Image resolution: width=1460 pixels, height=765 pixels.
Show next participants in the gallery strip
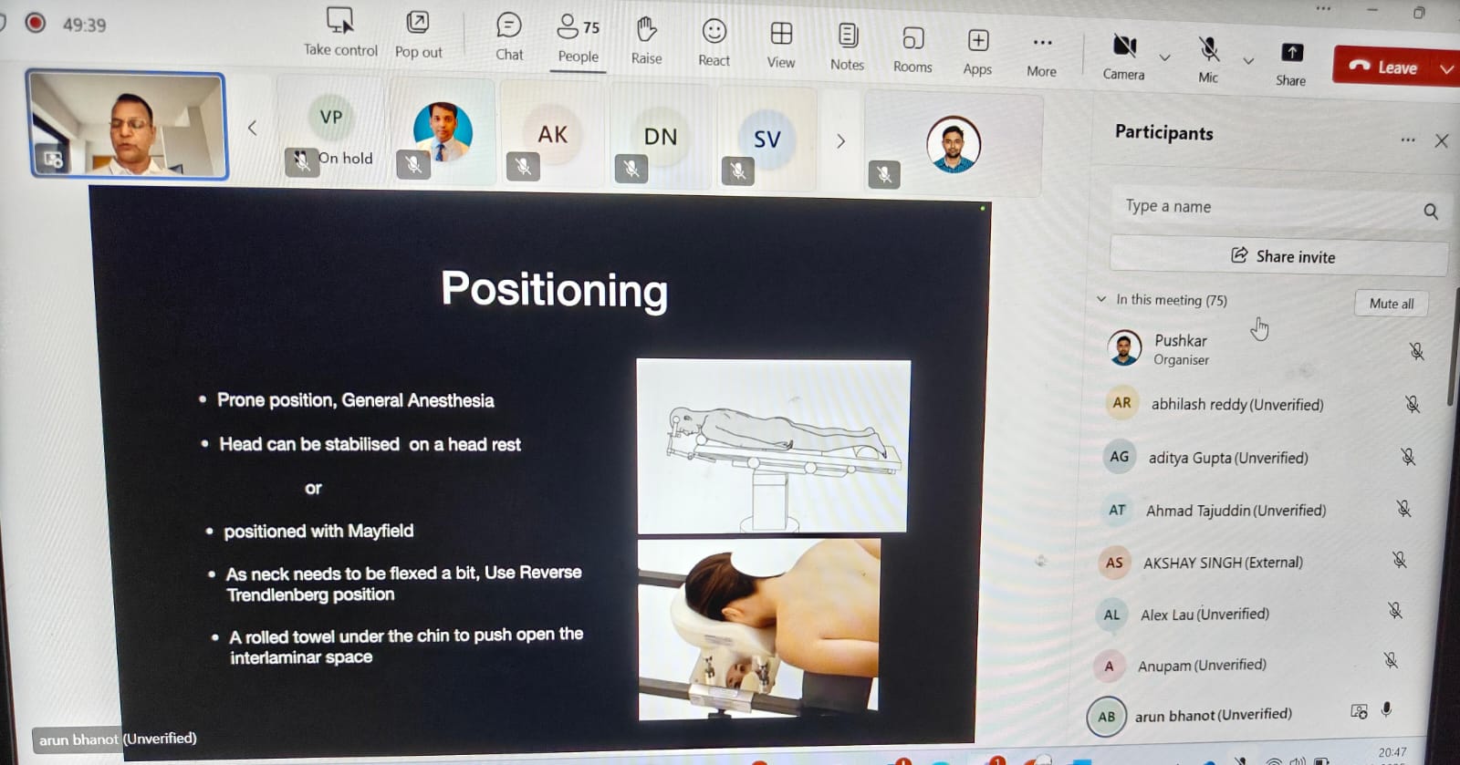pos(840,141)
